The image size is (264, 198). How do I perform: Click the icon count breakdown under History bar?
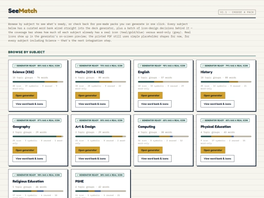pos(223,87)
